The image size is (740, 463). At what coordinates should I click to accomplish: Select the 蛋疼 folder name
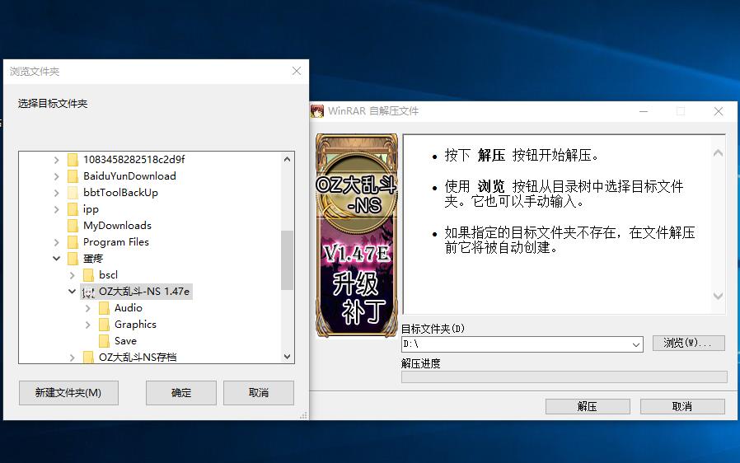(x=93, y=259)
